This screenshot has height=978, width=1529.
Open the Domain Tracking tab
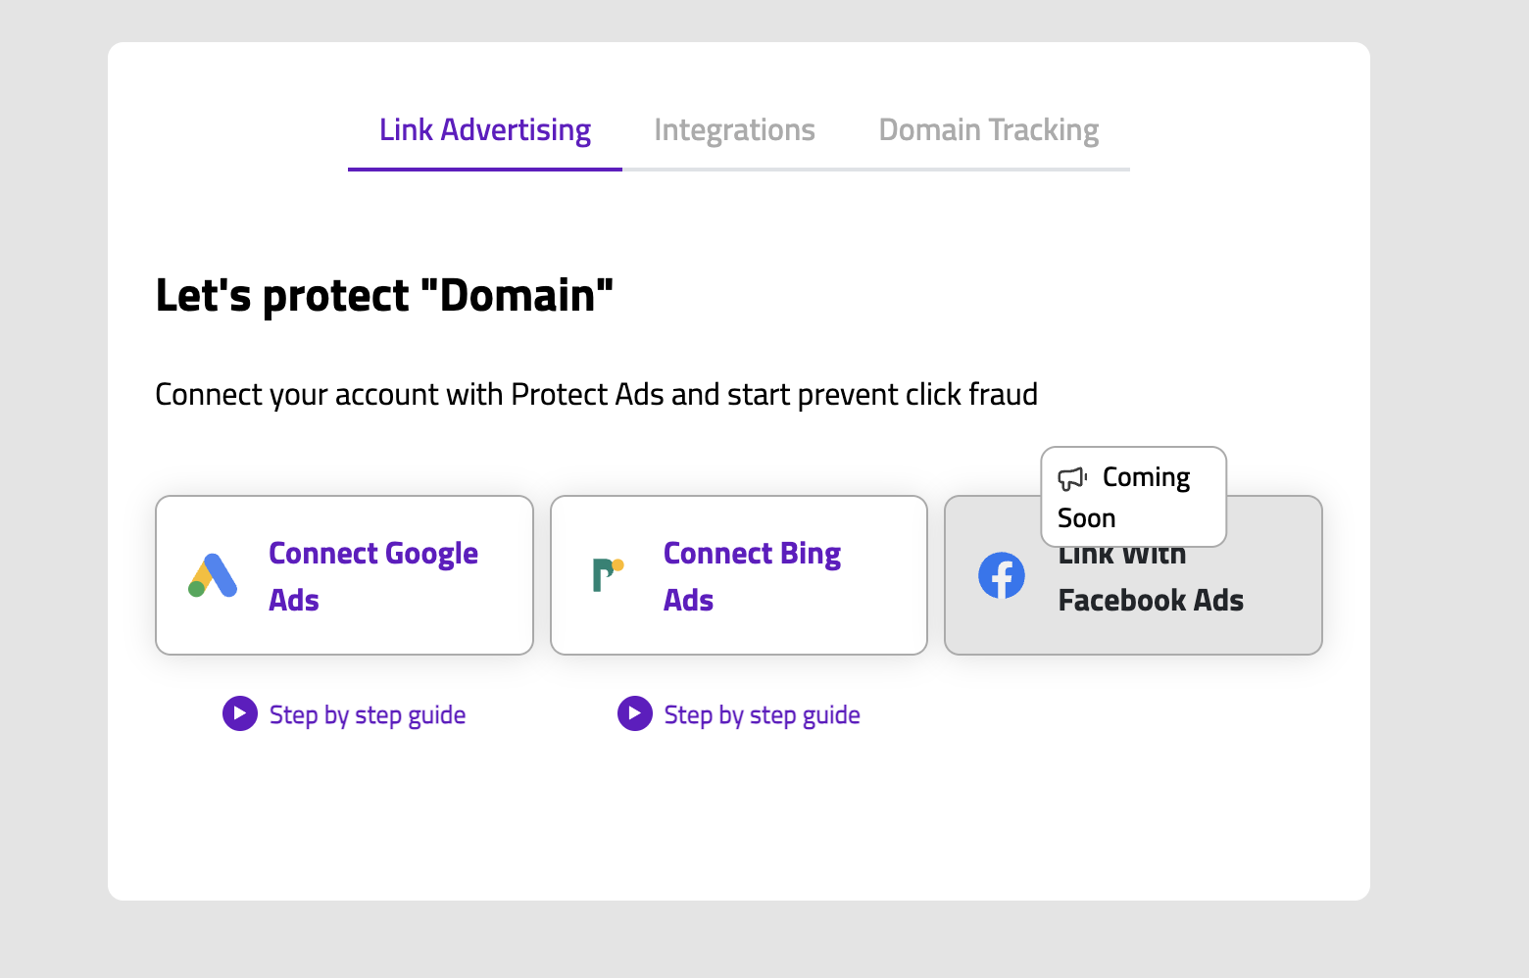point(988,129)
